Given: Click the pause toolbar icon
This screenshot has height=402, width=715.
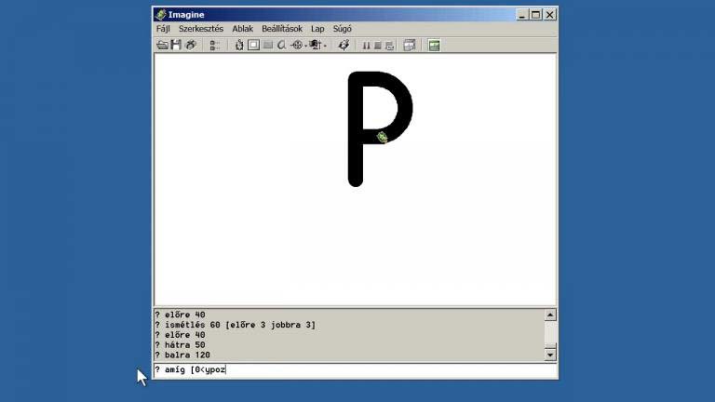Looking at the screenshot, I should (366, 45).
